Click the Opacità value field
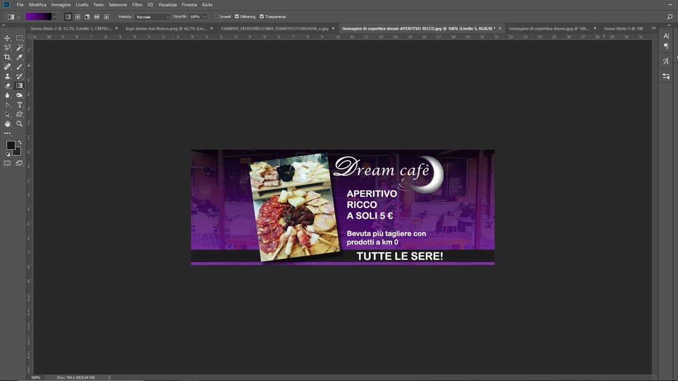 pyautogui.click(x=194, y=17)
